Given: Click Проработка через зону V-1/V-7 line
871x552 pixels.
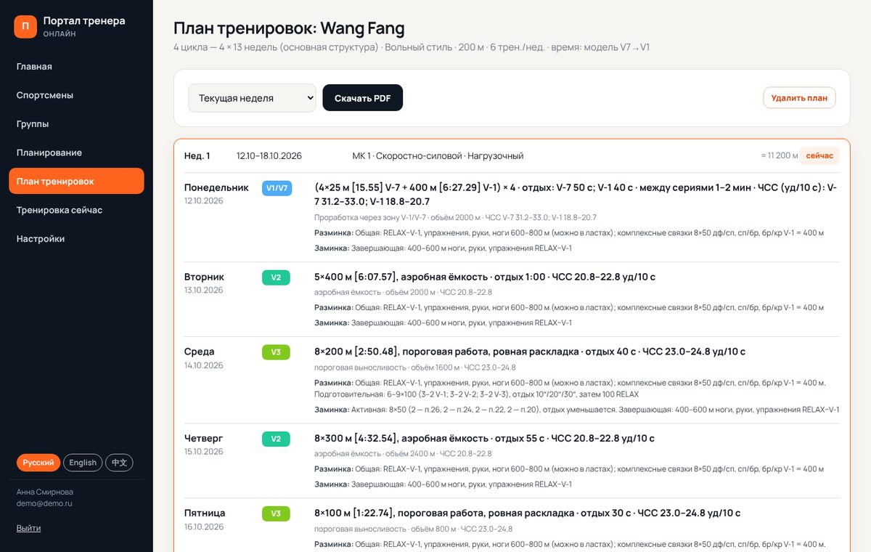Looking at the screenshot, I should pyautogui.click(x=455, y=217).
